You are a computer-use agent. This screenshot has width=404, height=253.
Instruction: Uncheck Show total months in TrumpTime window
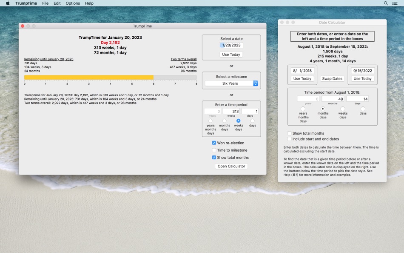click(214, 158)
